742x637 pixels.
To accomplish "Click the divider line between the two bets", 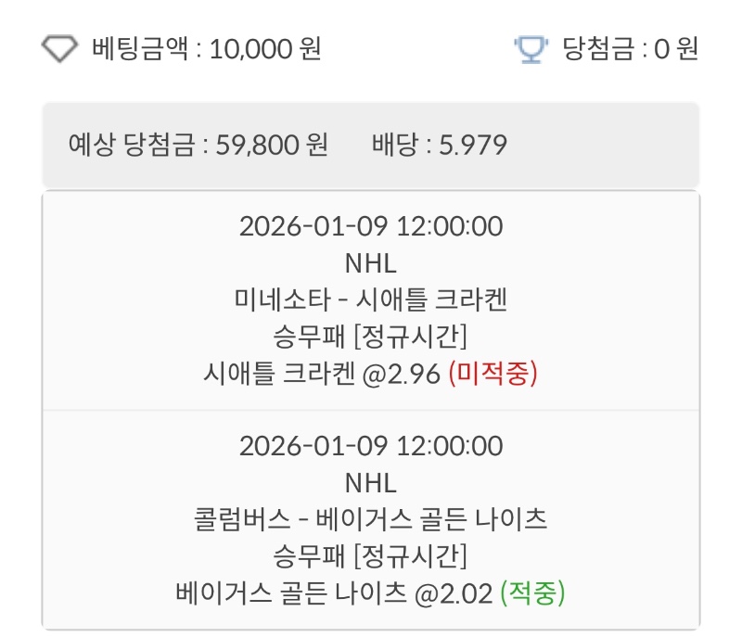I will coord(370,410).
